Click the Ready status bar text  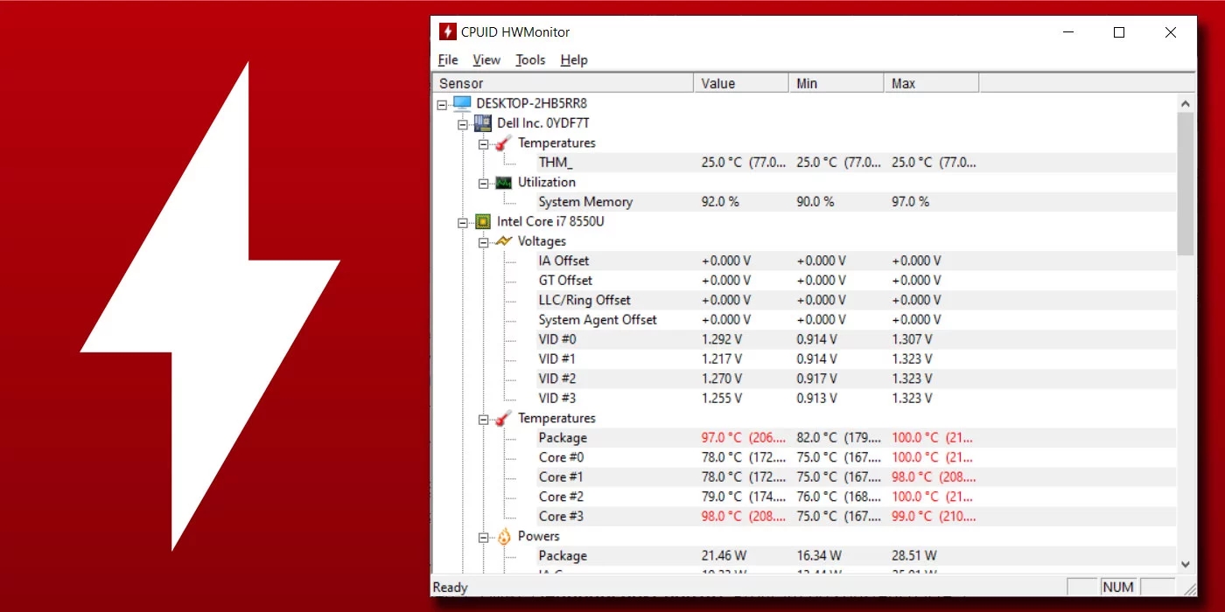point(451,588)
